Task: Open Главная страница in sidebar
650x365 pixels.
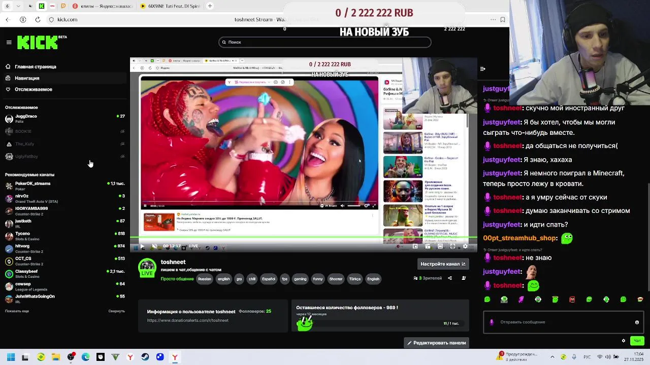Action: pos(64,66)
